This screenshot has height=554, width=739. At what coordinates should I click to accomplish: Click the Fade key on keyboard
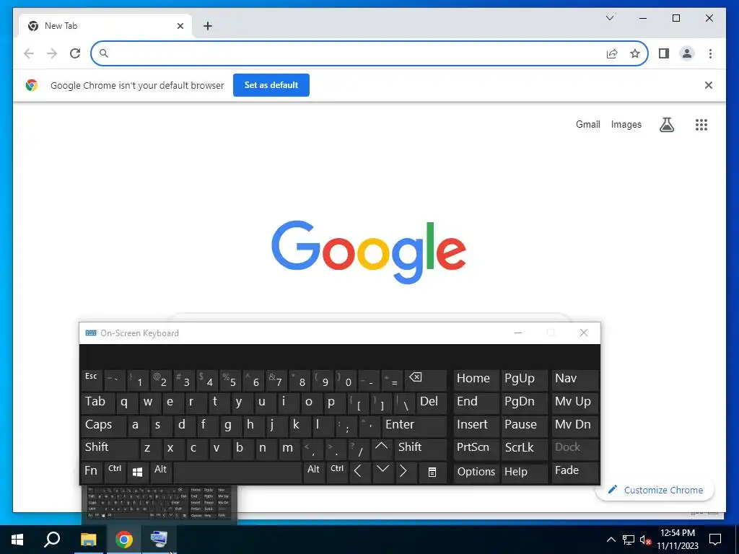575,472
